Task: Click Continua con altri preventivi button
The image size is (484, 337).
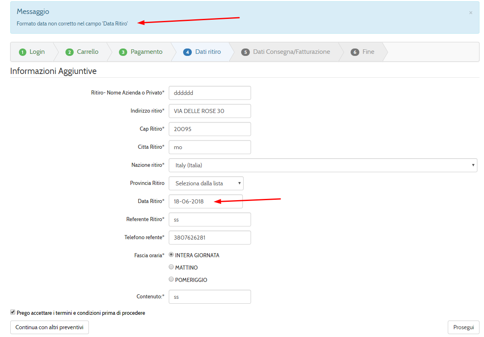Action: click(x=49, y=327)
